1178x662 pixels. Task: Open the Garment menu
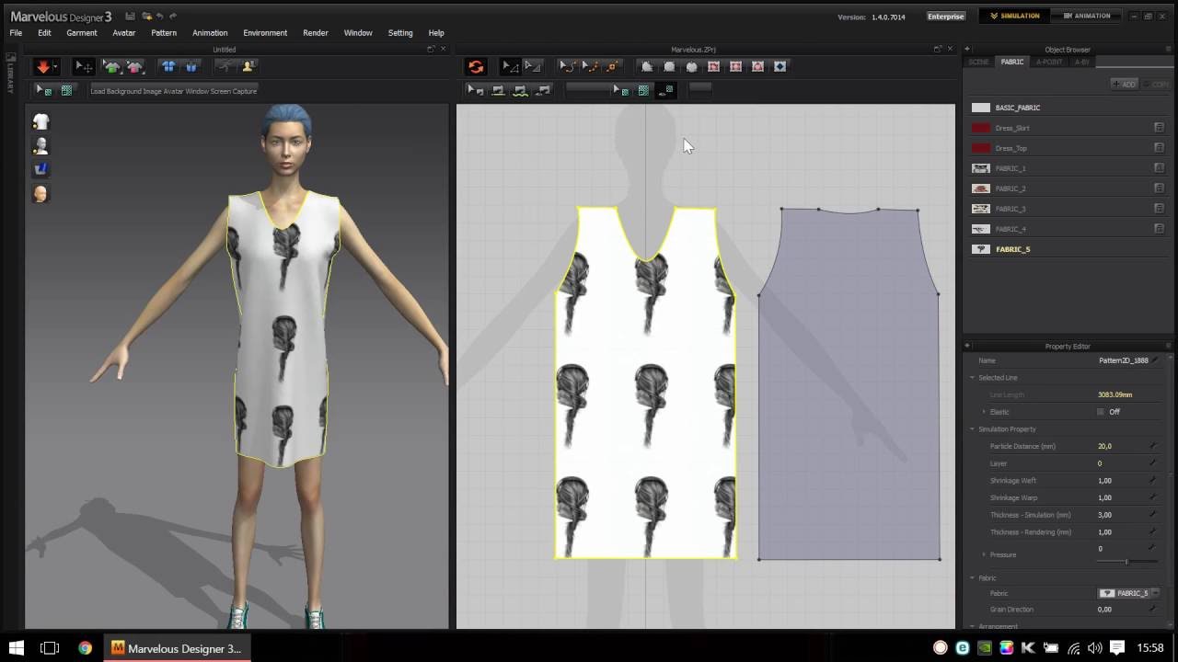(x=81, y=33)
